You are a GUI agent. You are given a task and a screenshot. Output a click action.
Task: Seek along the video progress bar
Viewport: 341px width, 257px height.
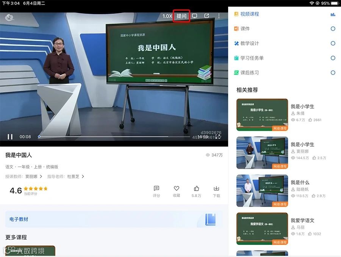(114, 137)
